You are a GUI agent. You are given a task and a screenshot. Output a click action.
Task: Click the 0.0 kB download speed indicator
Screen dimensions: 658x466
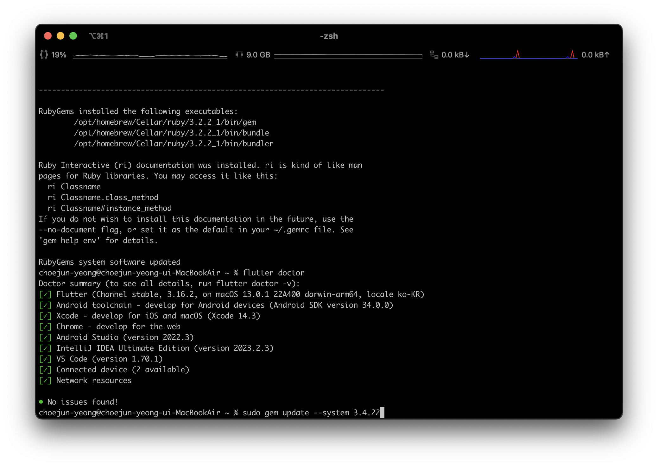(x=455, y=55)
